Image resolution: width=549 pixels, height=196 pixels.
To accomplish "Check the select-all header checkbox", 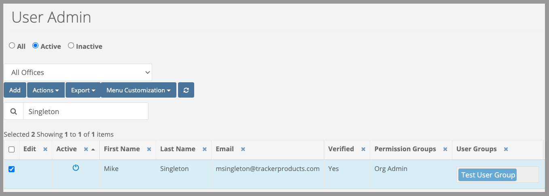I will tap(12, 150).
